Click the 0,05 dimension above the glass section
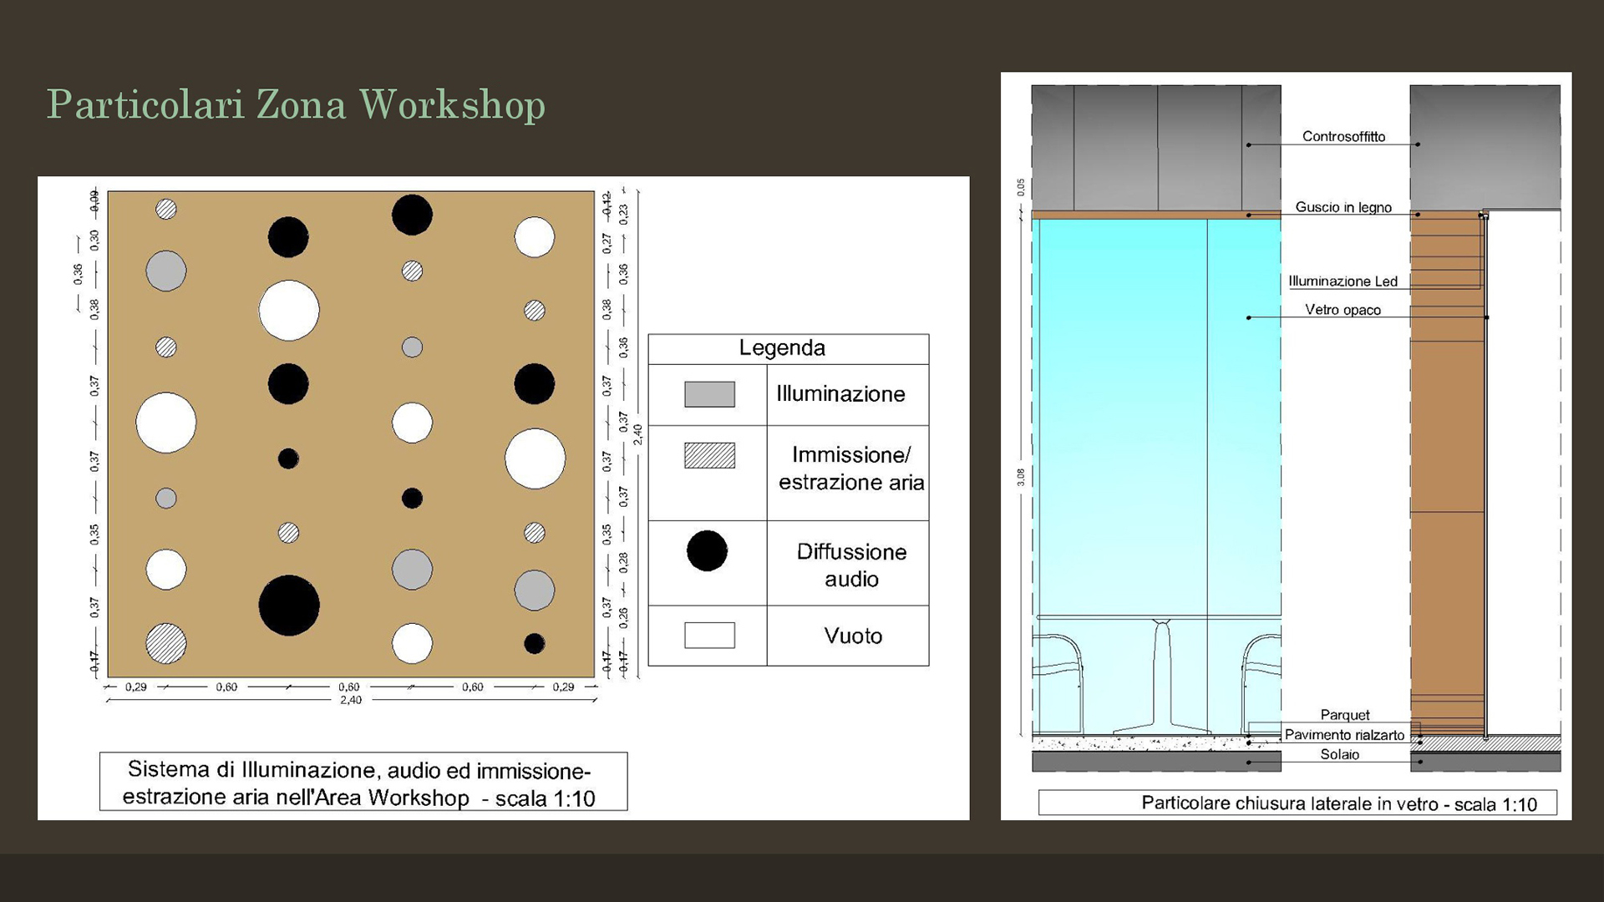 coord(1021,187)
